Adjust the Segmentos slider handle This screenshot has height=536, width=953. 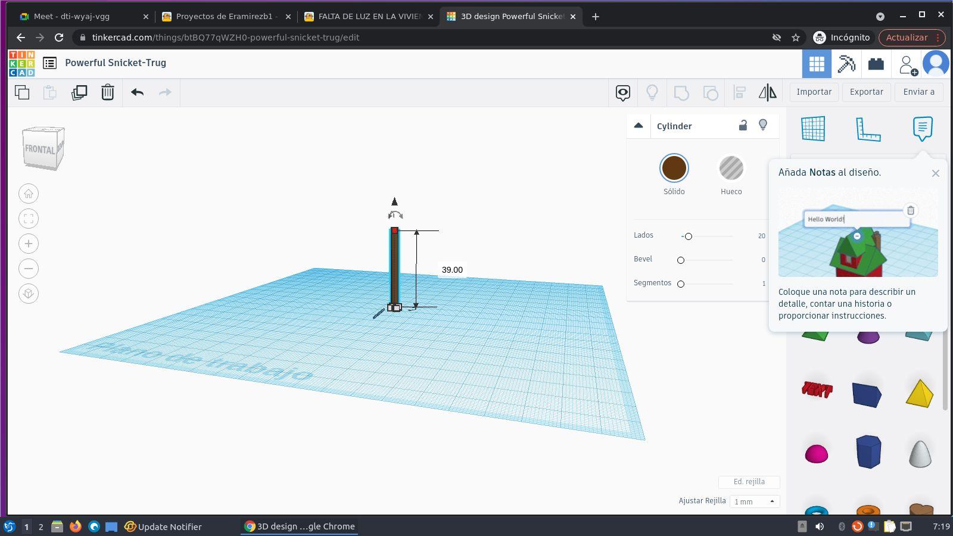[x=681, y=284]
